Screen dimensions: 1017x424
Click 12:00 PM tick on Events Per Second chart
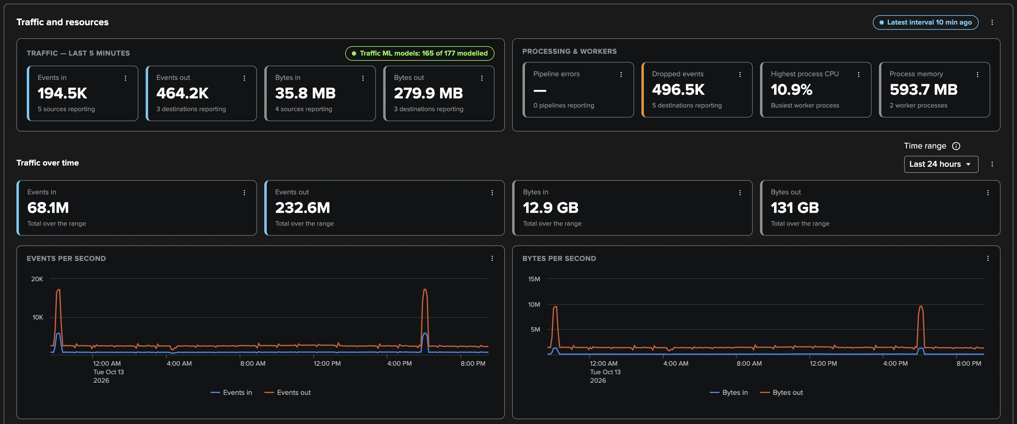point(327,363)
